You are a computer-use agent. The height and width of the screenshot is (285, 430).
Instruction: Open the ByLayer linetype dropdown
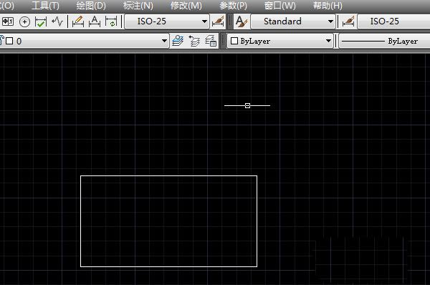384,41
